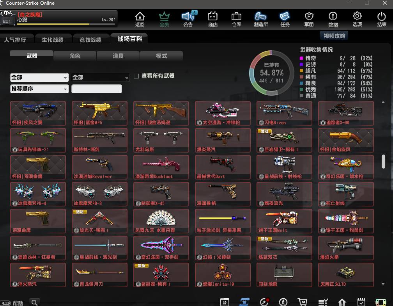This screenshot has height=306, width=393.
Task: Select the 玩具先锋BM-21 weapon card
Action: point(38,140)
